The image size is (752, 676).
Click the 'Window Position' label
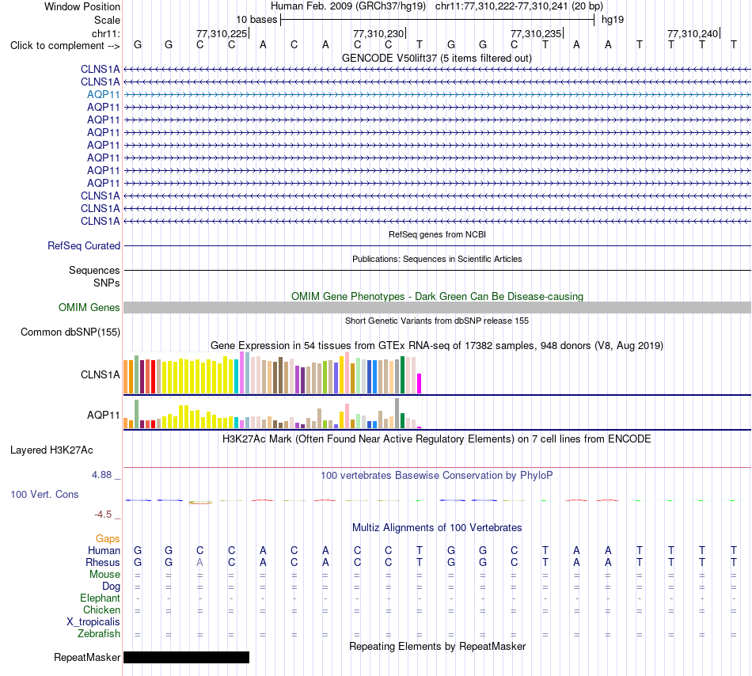coord(82,6)
